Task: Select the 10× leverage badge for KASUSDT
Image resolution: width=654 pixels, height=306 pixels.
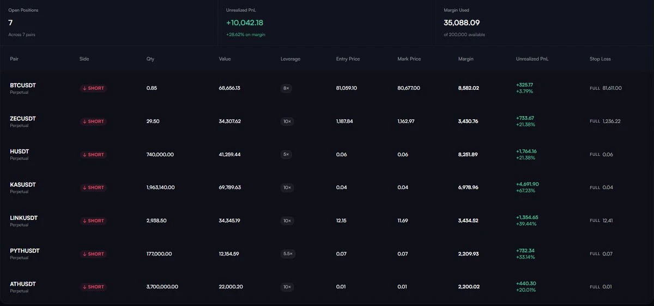Action: [287, 187]
